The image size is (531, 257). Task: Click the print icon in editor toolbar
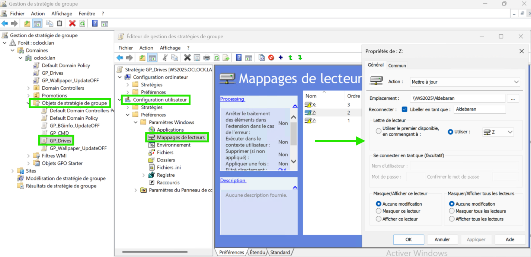tap(207, 58)
